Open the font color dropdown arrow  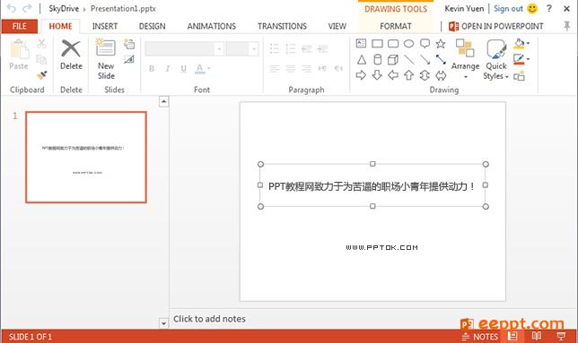tap(209, 68)
